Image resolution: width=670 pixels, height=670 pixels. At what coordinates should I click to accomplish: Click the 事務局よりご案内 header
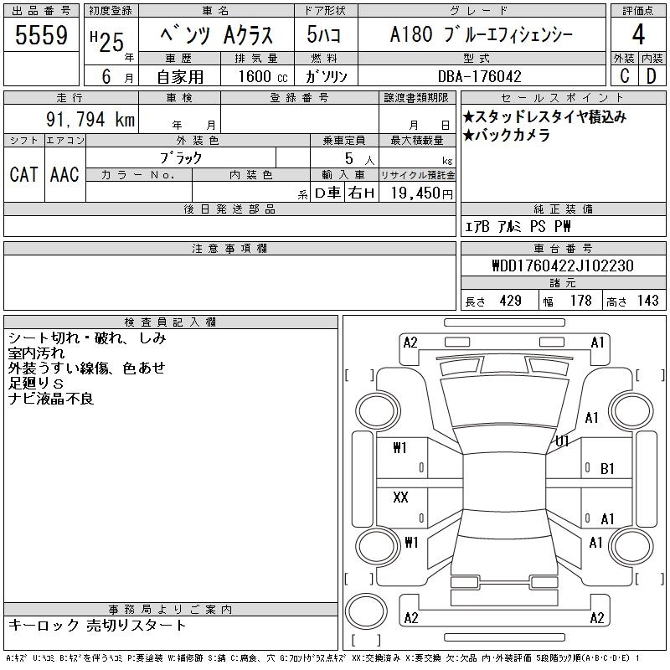(x=171, y=610)
